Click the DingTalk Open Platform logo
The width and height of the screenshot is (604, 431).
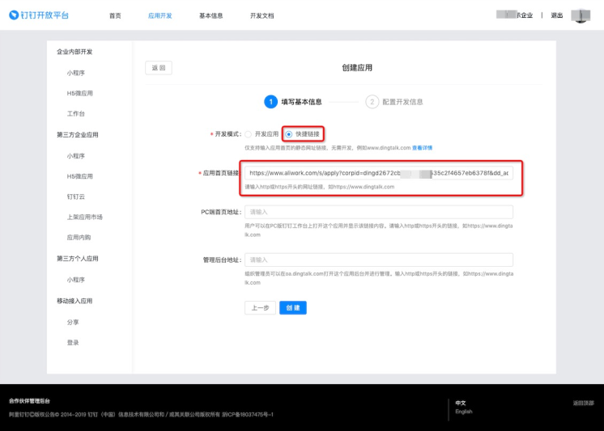[39, 15]
